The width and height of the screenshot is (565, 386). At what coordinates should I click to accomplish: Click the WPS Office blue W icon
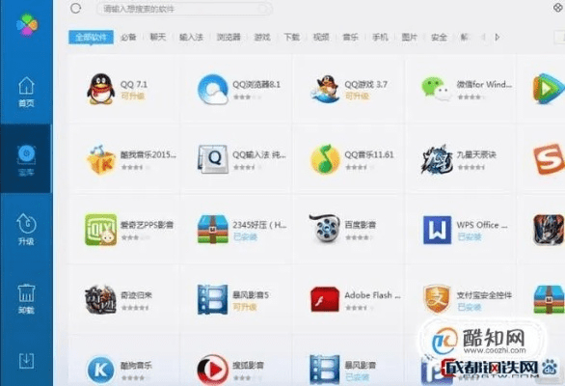tap(437, 230)
